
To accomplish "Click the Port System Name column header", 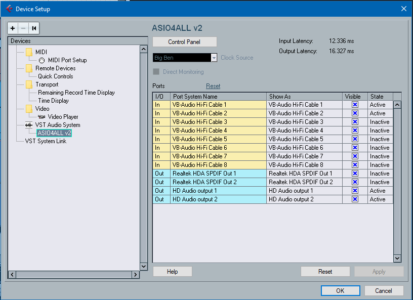I will pos(218,97).
